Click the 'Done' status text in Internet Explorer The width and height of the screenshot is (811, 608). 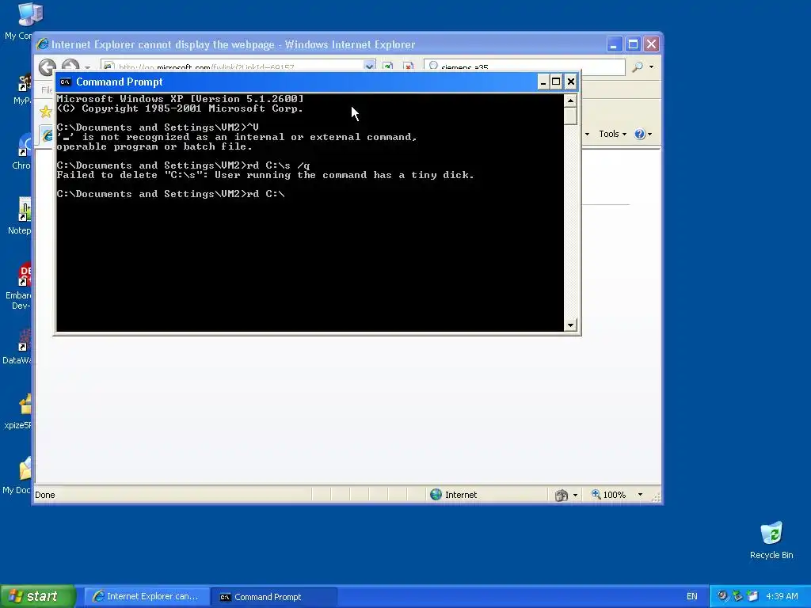coord(45,495)
